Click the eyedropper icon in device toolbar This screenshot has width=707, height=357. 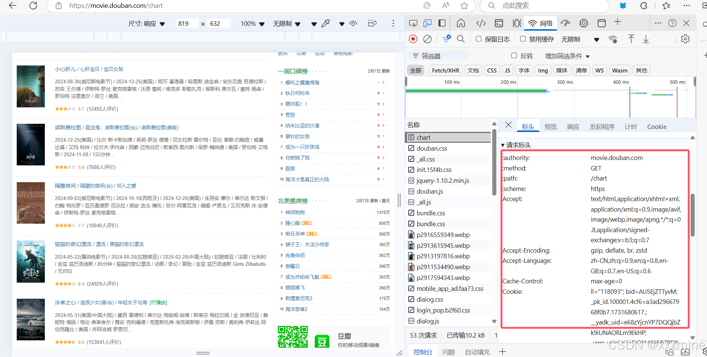point(326,24)
